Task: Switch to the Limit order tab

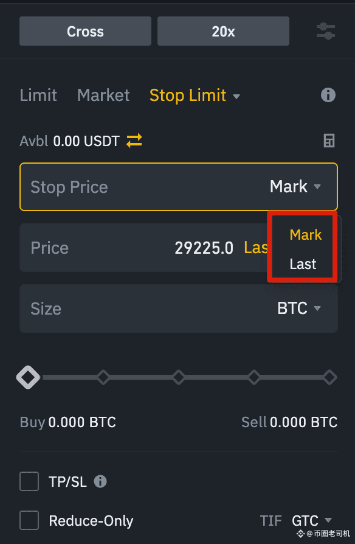Action: tap(38, 95)
